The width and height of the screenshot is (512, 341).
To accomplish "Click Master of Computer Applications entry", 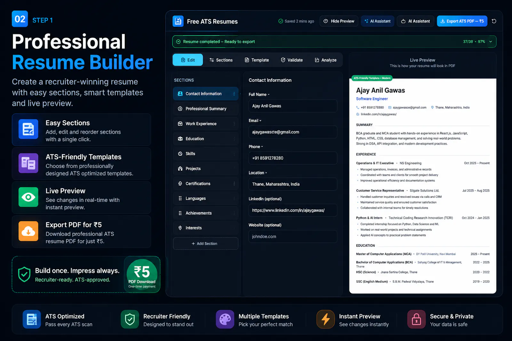I will pyautogui.click(x=384, y=254).
